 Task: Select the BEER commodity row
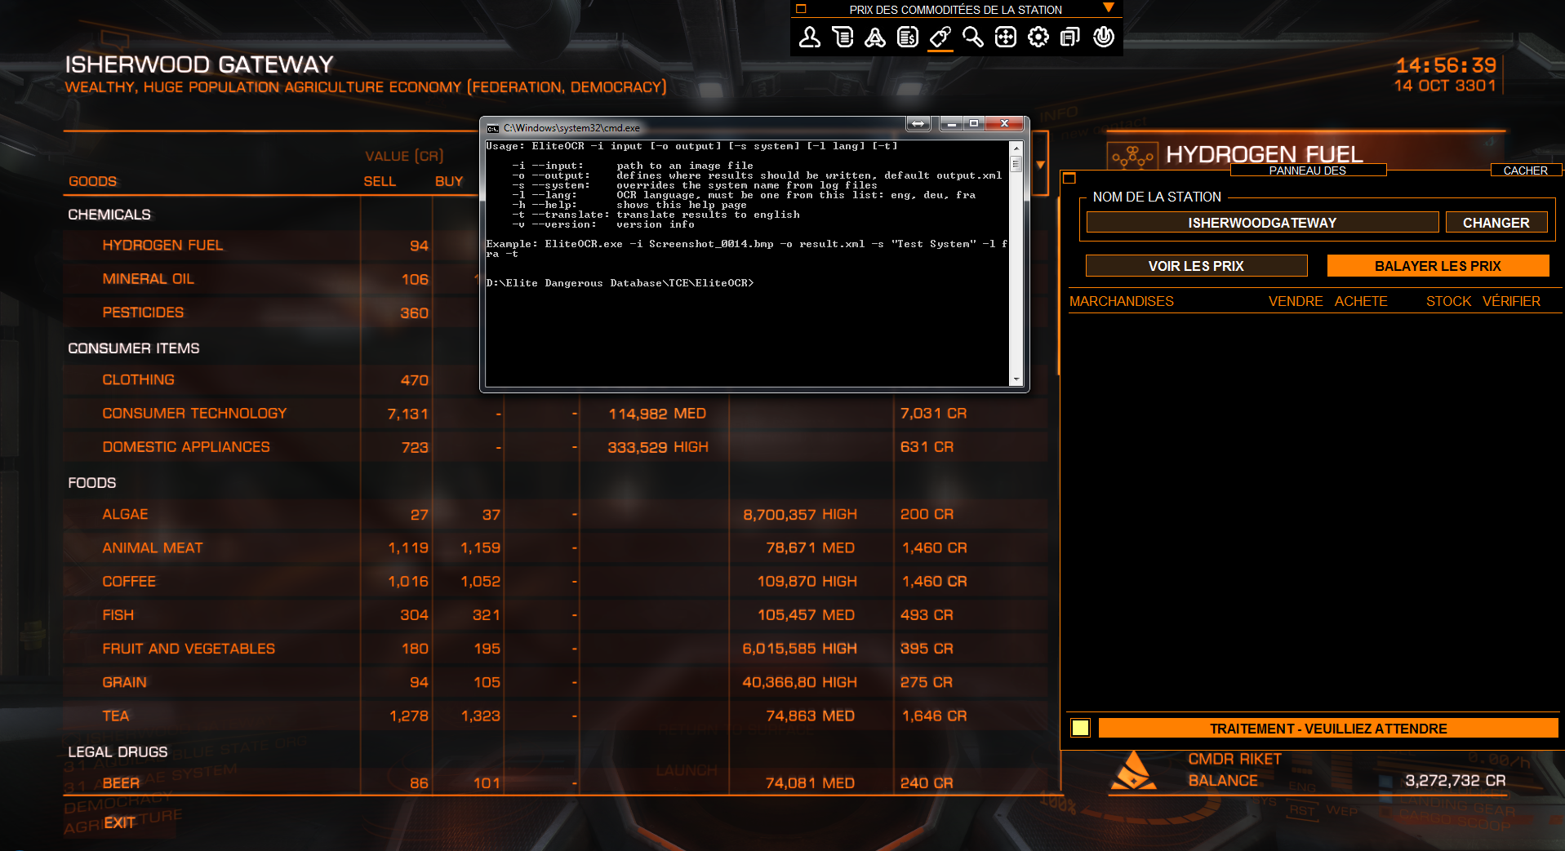555,782
